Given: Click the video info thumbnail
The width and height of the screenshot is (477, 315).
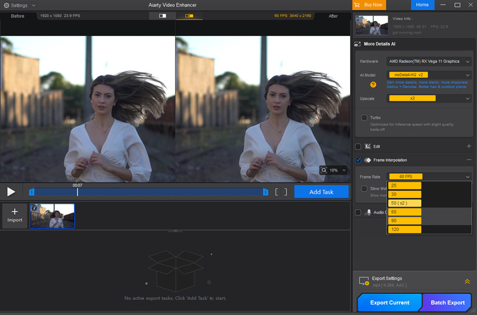Looking at the screenshot, I should [371, 25].
